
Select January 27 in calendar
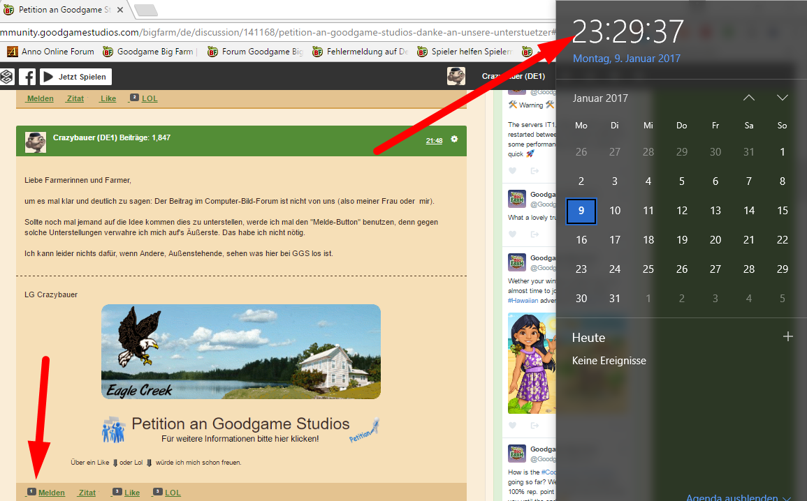(715, 269)
